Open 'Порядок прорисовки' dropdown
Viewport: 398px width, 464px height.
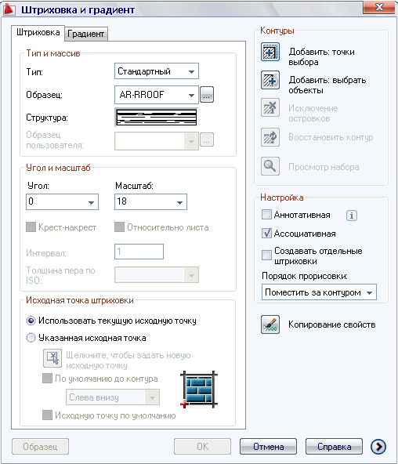[319, 292]
